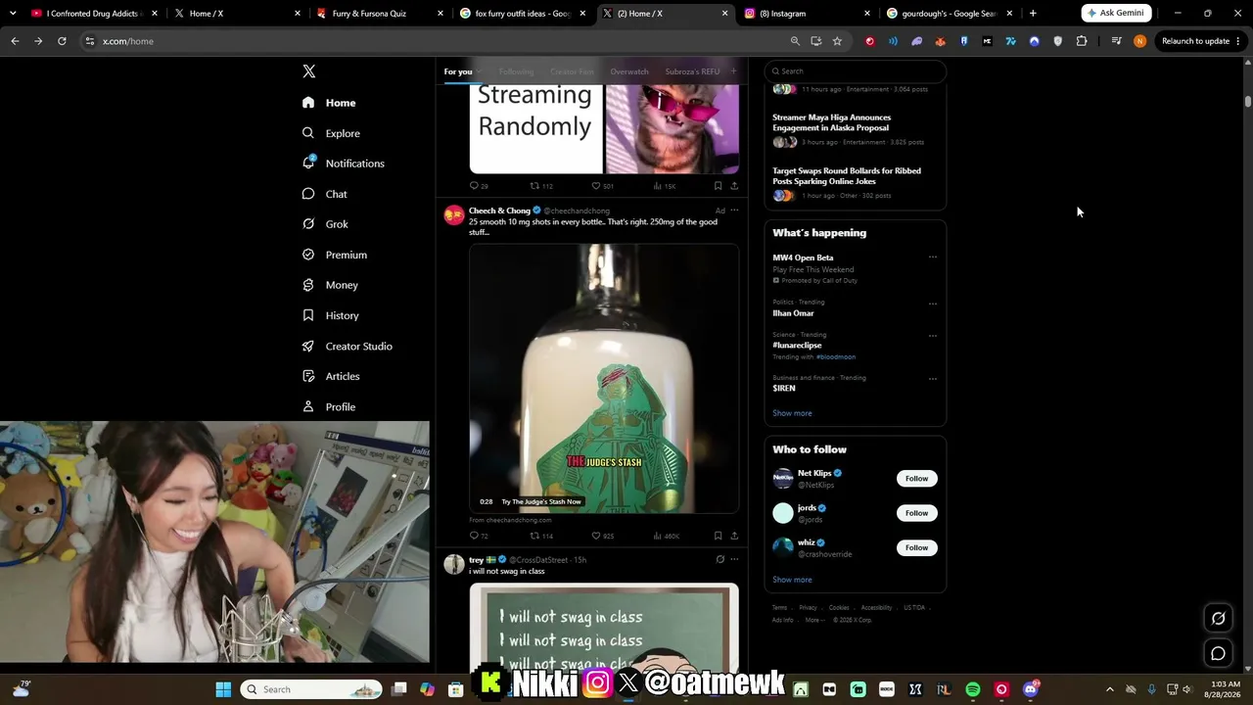Open History in the X sidebar
Viewport: 1253px width, 705px height.
(x=330, y=315)
